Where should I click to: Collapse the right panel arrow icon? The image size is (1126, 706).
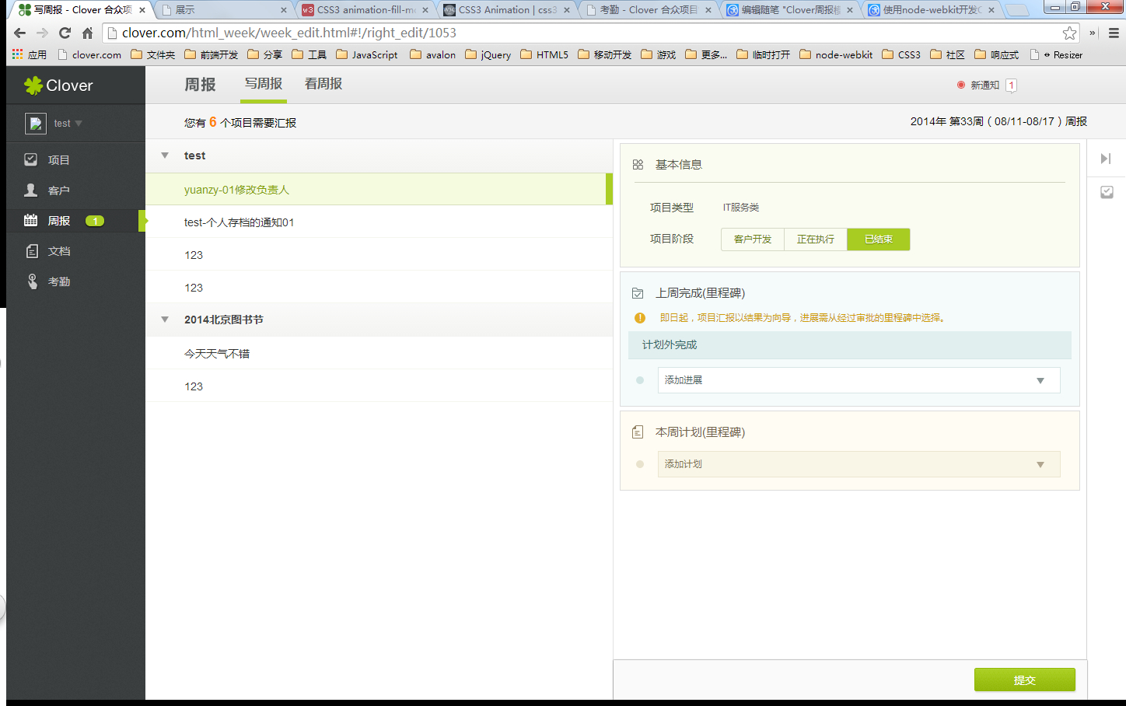pos(1106,159)
